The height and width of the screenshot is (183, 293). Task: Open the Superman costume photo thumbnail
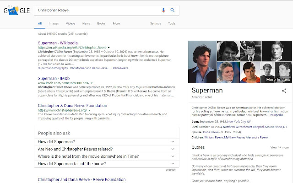250,72
